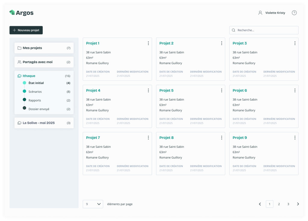
Task: Click the Nouveau projet button
Action: click(26, 30)
